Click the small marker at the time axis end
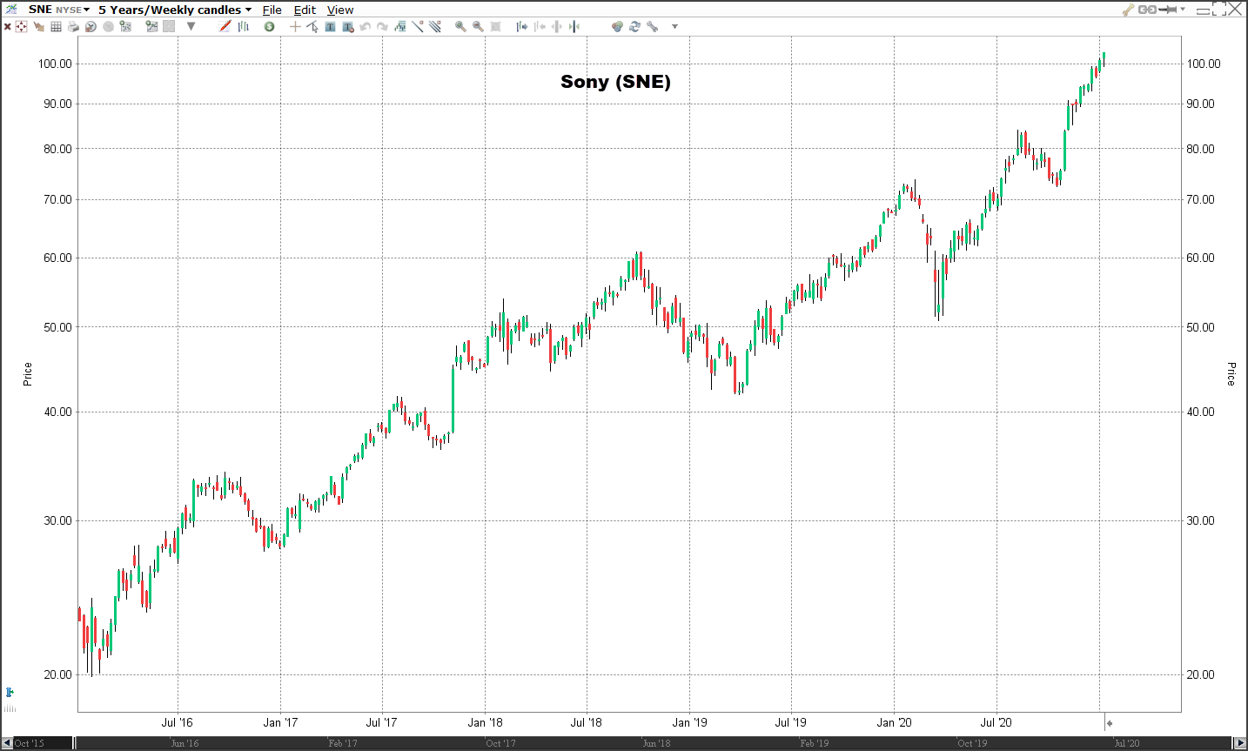 click(1109, 723)
